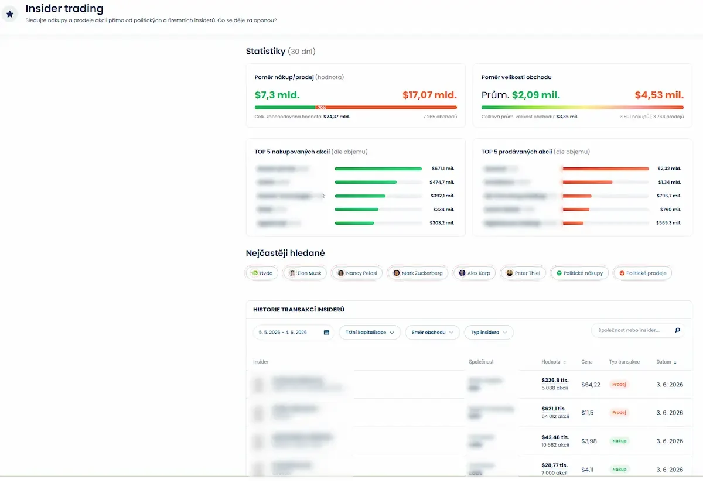
Task: Click the Insider trading page title
Action: [x=64, y=9]
